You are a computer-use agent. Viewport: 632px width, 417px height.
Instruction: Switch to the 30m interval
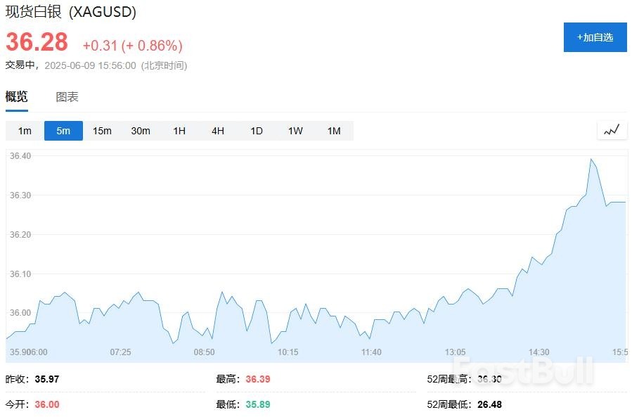pos(141,131)
